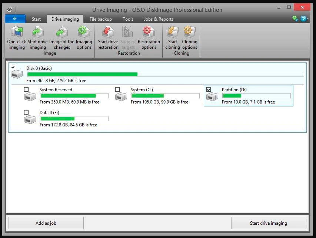Click the One-click imaging icon

pos(17,32)
